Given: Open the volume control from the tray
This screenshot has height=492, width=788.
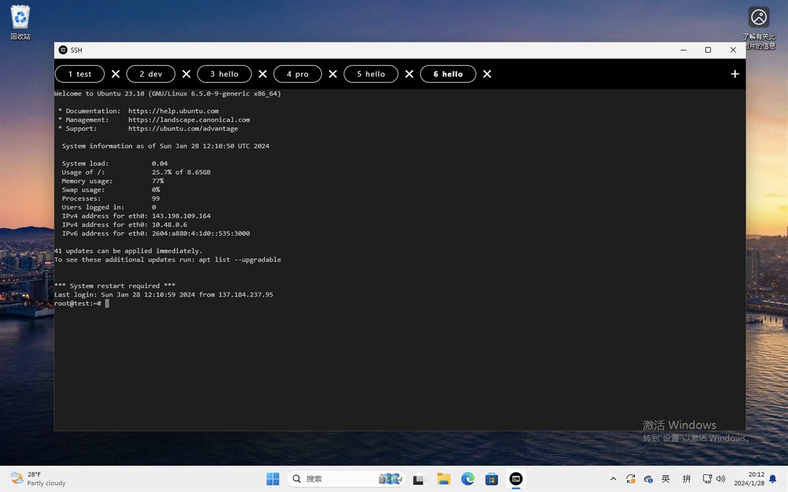Looking at the screenshot, I should [x=721, y=479].
